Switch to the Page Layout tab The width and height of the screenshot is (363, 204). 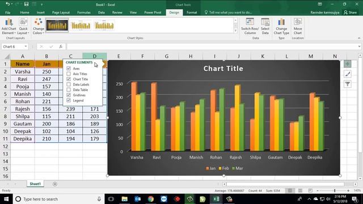(61, 12)
